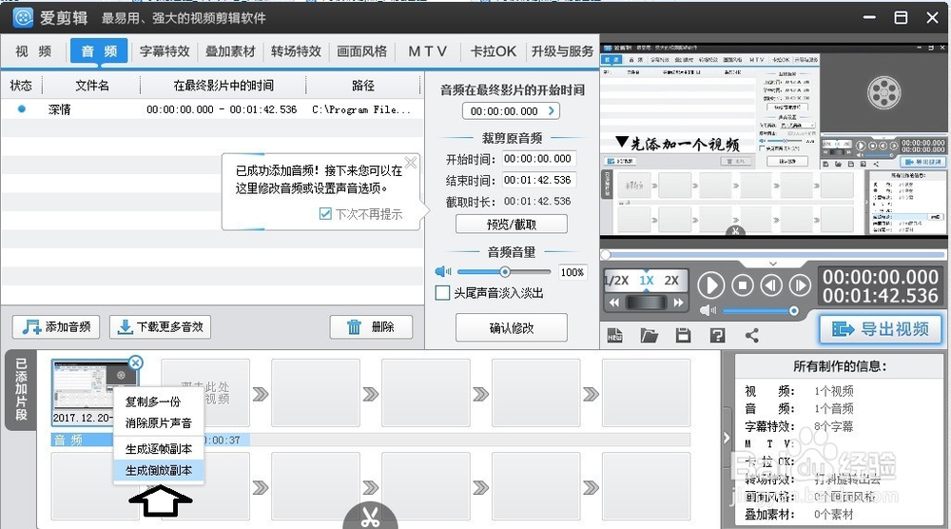
Task: Click the blue status dot of 深情
Action: pos(22,109)
